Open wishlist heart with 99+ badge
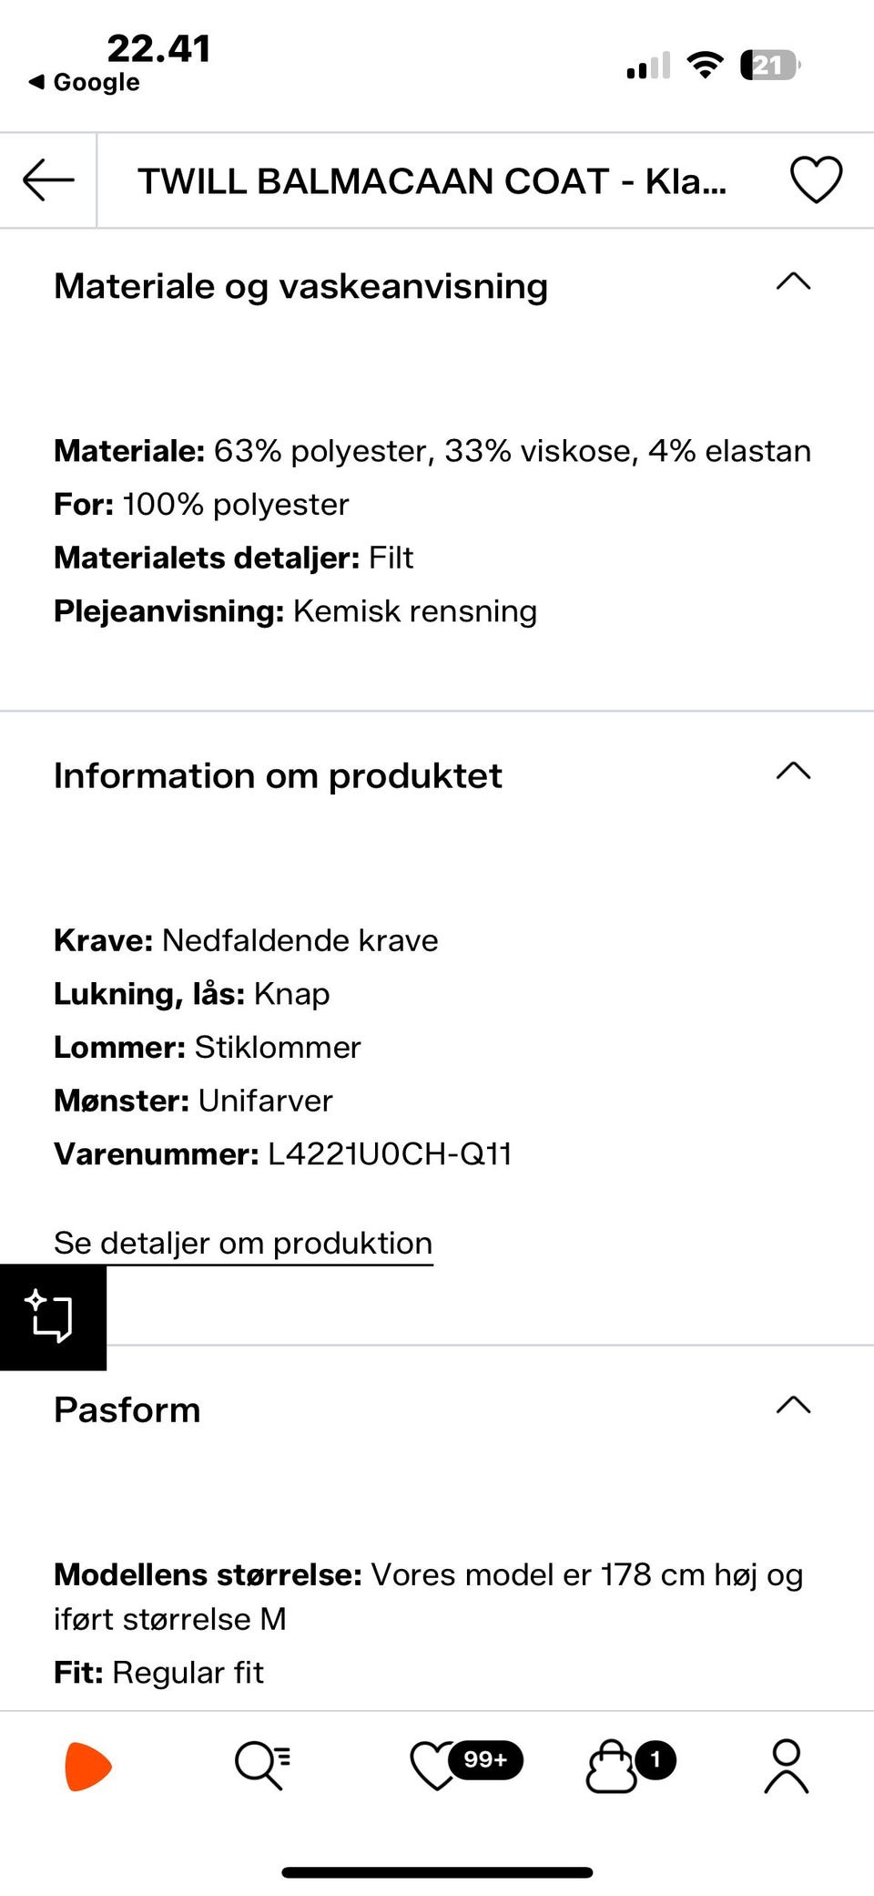 (437, 1766)
